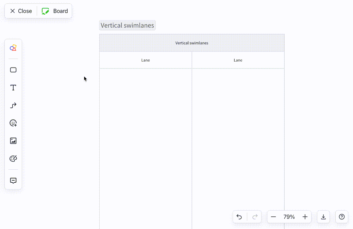Zoom in with the plus control
The image size is (353, 229).
[x=305, y=217]
